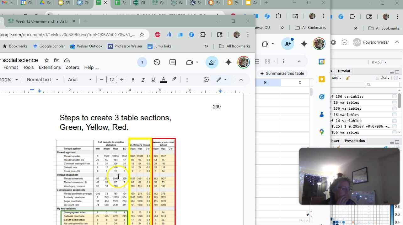Decrease font size with minus button
403x225 pixels.
[101, 80]
